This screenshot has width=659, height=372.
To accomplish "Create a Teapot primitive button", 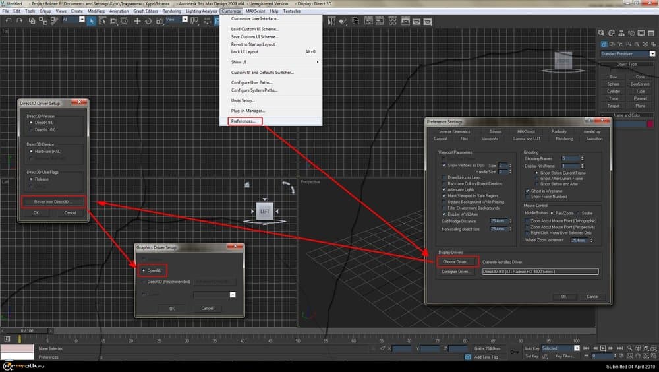I will (614, 106).
